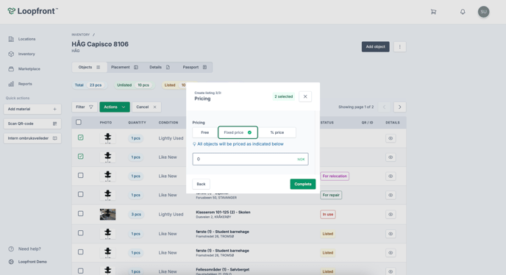
Task: Click the Scan QR-code quick action
Action: [32, 124]
